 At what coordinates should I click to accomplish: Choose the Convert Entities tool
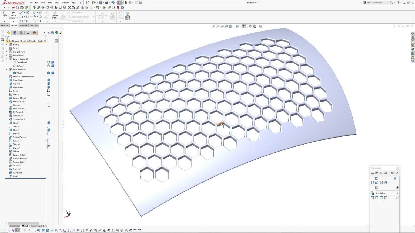(x=55, y=15)
